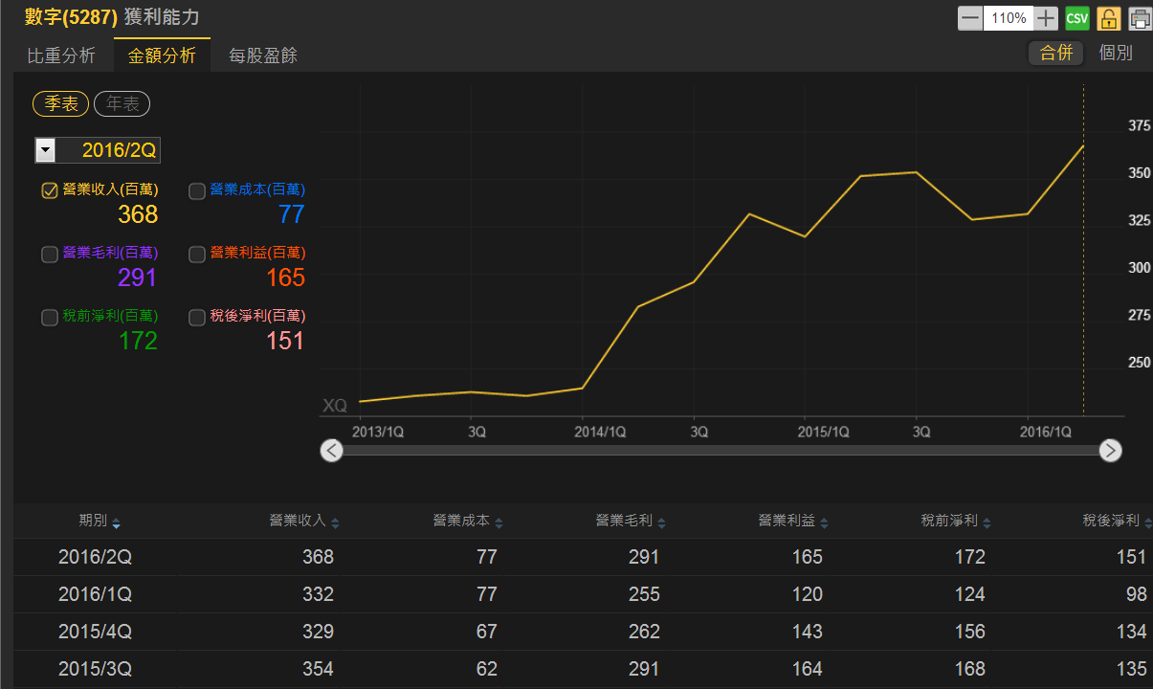The width and height of the screenshot is (1153, 689).
Task: Enable the 營業成本(百萬) checkbox
Action: point(197,190)
